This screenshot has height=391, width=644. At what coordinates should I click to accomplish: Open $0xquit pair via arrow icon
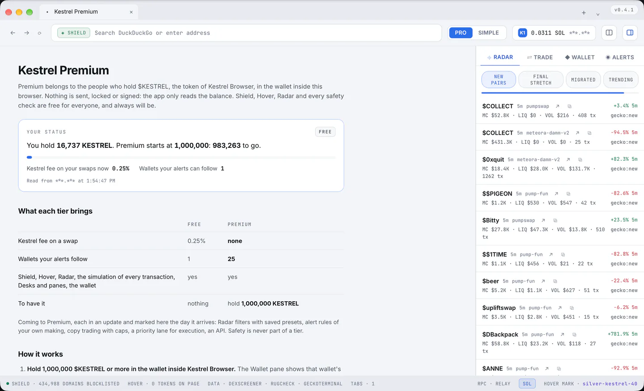[x=568, y=160]
